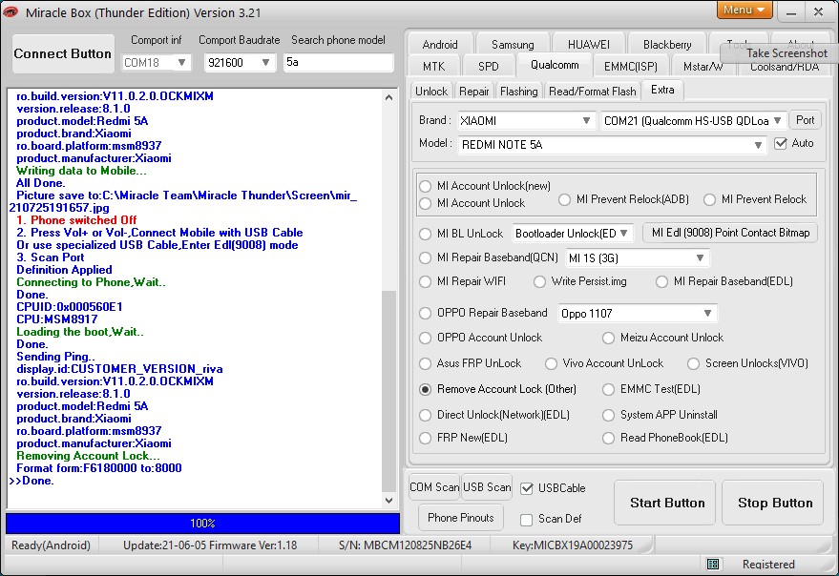This screenshot has width=839, height=576.
Task: Open Phone Pinouts
Action: [461, 518]
